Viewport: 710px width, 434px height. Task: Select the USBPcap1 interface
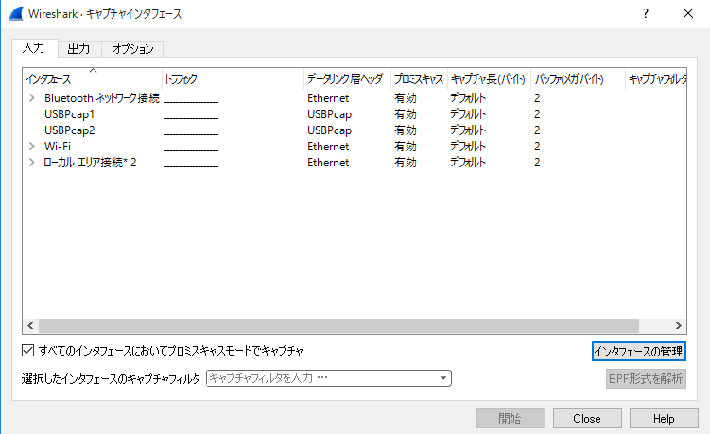click(x=69, y=114)
